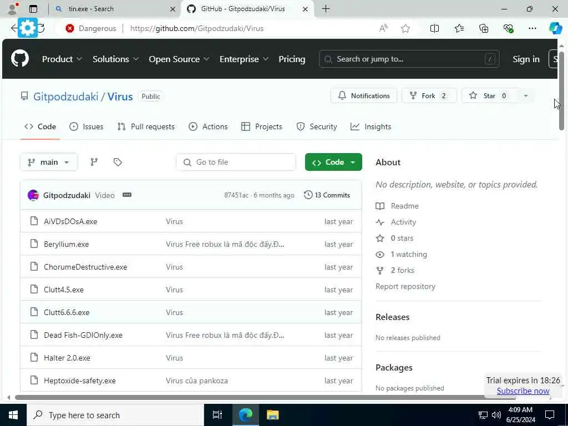Open file AiVDsDOsA.exe
This screenshot has width=568, height=426.
point(70,221)
